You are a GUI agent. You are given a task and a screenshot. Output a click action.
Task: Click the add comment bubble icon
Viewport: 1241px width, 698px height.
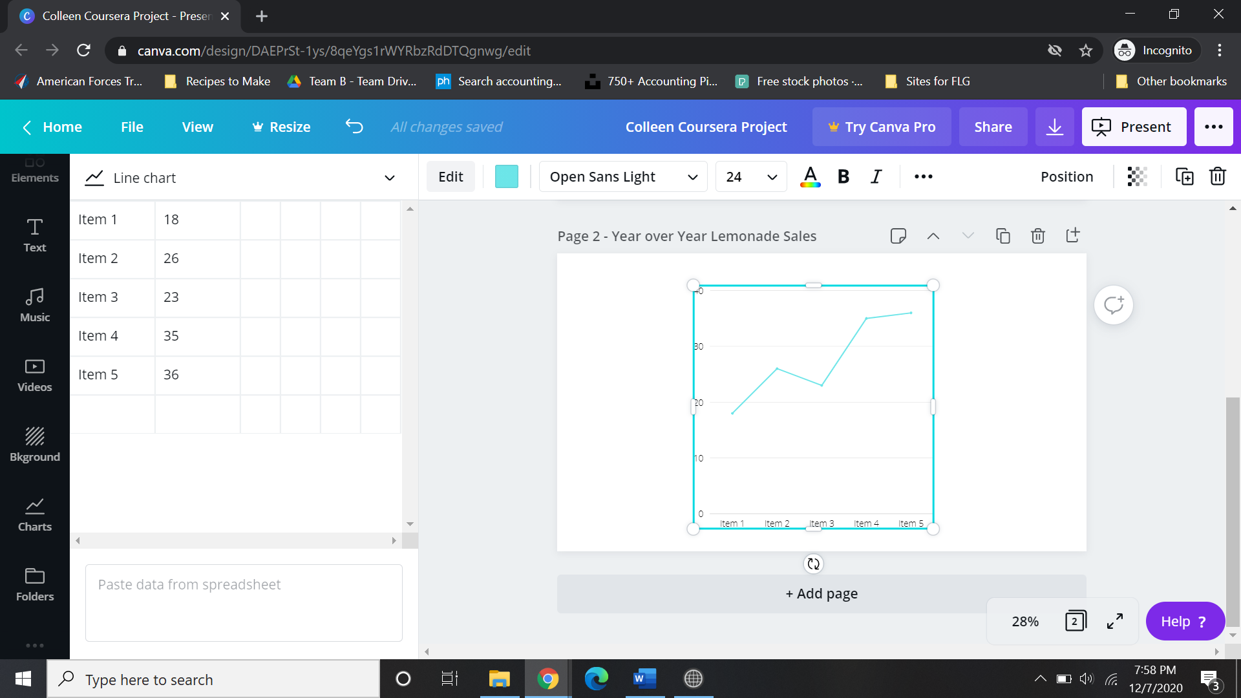[x=1113, y=305]
